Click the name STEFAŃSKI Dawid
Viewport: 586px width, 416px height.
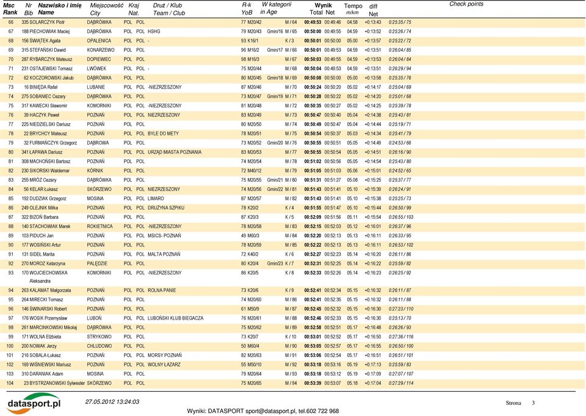(x=48, y=50)
